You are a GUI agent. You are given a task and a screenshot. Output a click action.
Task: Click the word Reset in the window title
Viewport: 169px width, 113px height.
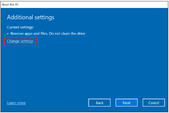pos(6,5)
